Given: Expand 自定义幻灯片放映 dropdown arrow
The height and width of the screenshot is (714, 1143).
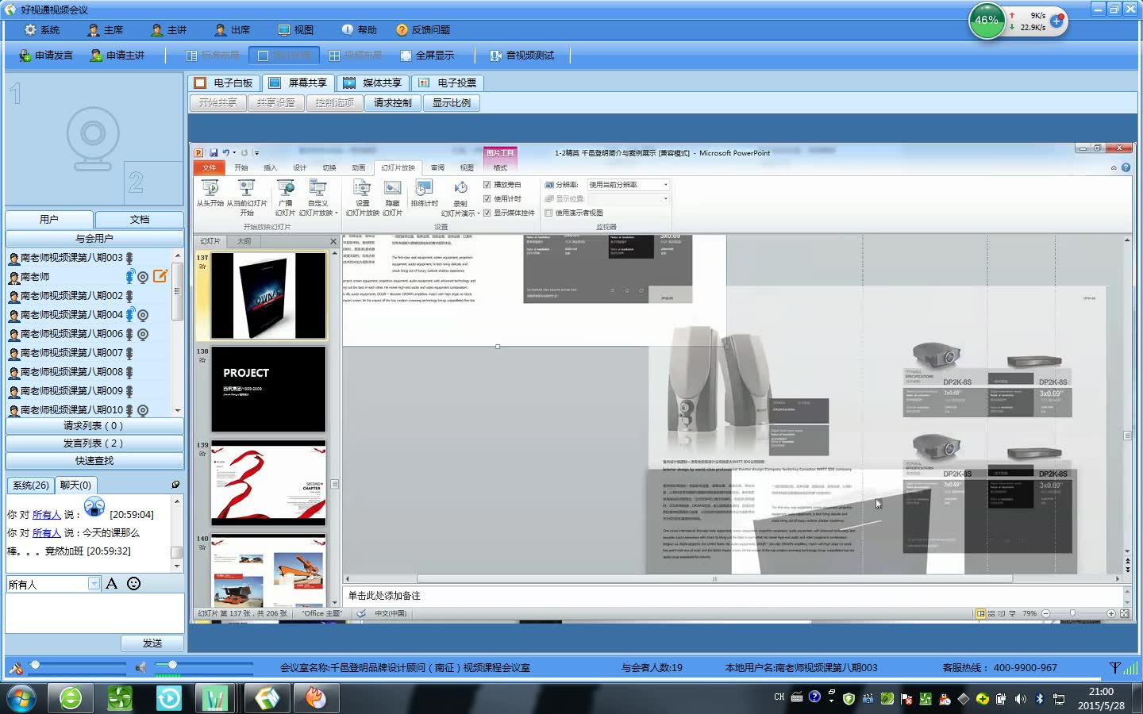Looking at the screenshot, I should pyautogui.click(x=337, y=213).
